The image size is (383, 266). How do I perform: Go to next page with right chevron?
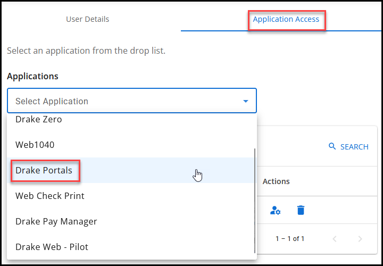coord(360,239)
